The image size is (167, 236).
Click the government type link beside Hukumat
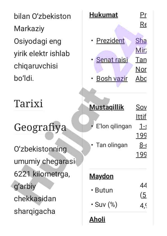coord(143,20)
